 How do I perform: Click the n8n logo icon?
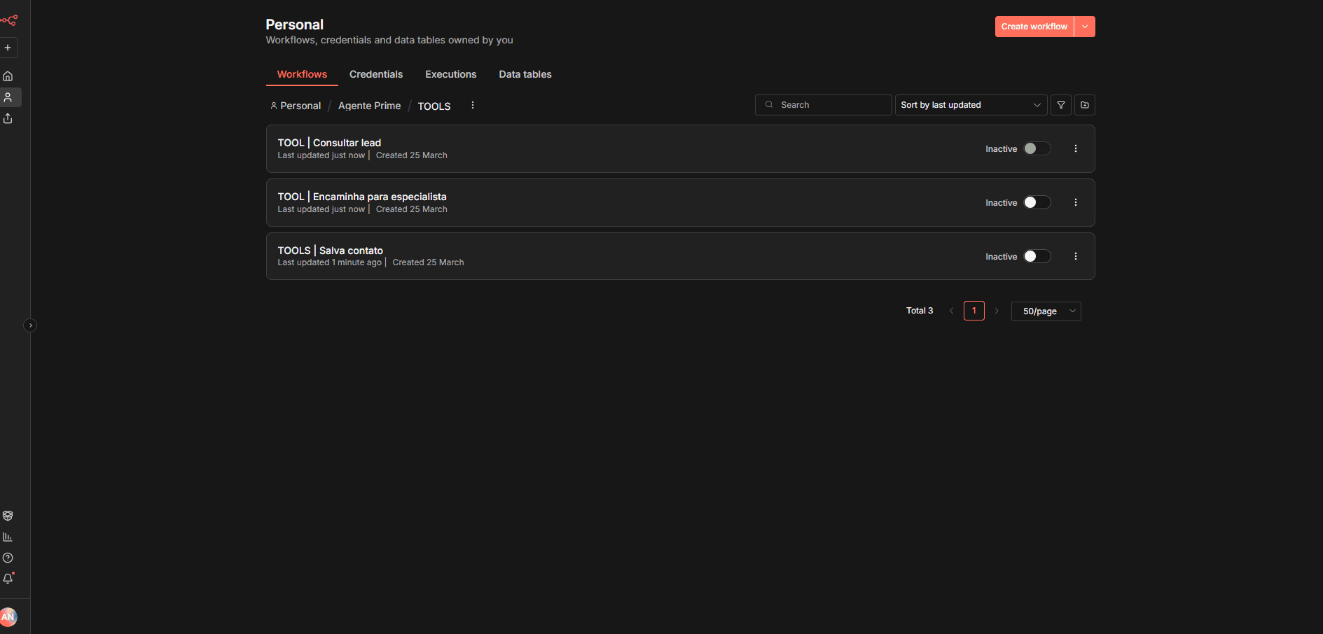click(9, 20)
